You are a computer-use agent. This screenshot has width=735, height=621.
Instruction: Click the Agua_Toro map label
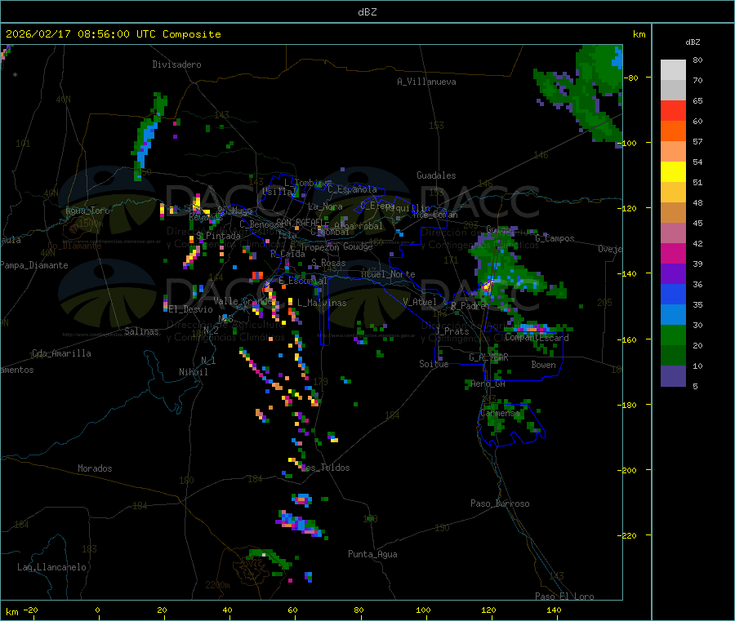pyautogui.click(x=87, y=211)
